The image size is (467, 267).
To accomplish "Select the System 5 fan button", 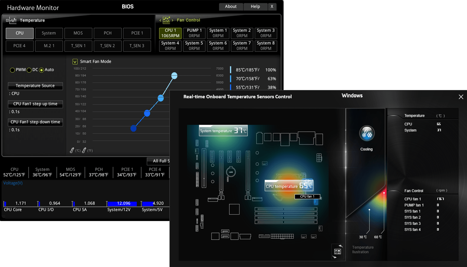I will 194,46.
